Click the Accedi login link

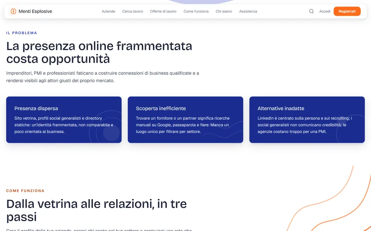pos(325,11)
